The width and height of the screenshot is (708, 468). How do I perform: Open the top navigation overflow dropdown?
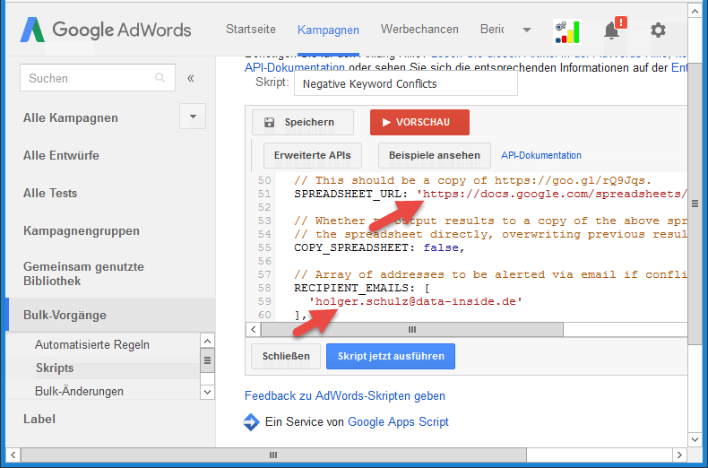(526, 30)
